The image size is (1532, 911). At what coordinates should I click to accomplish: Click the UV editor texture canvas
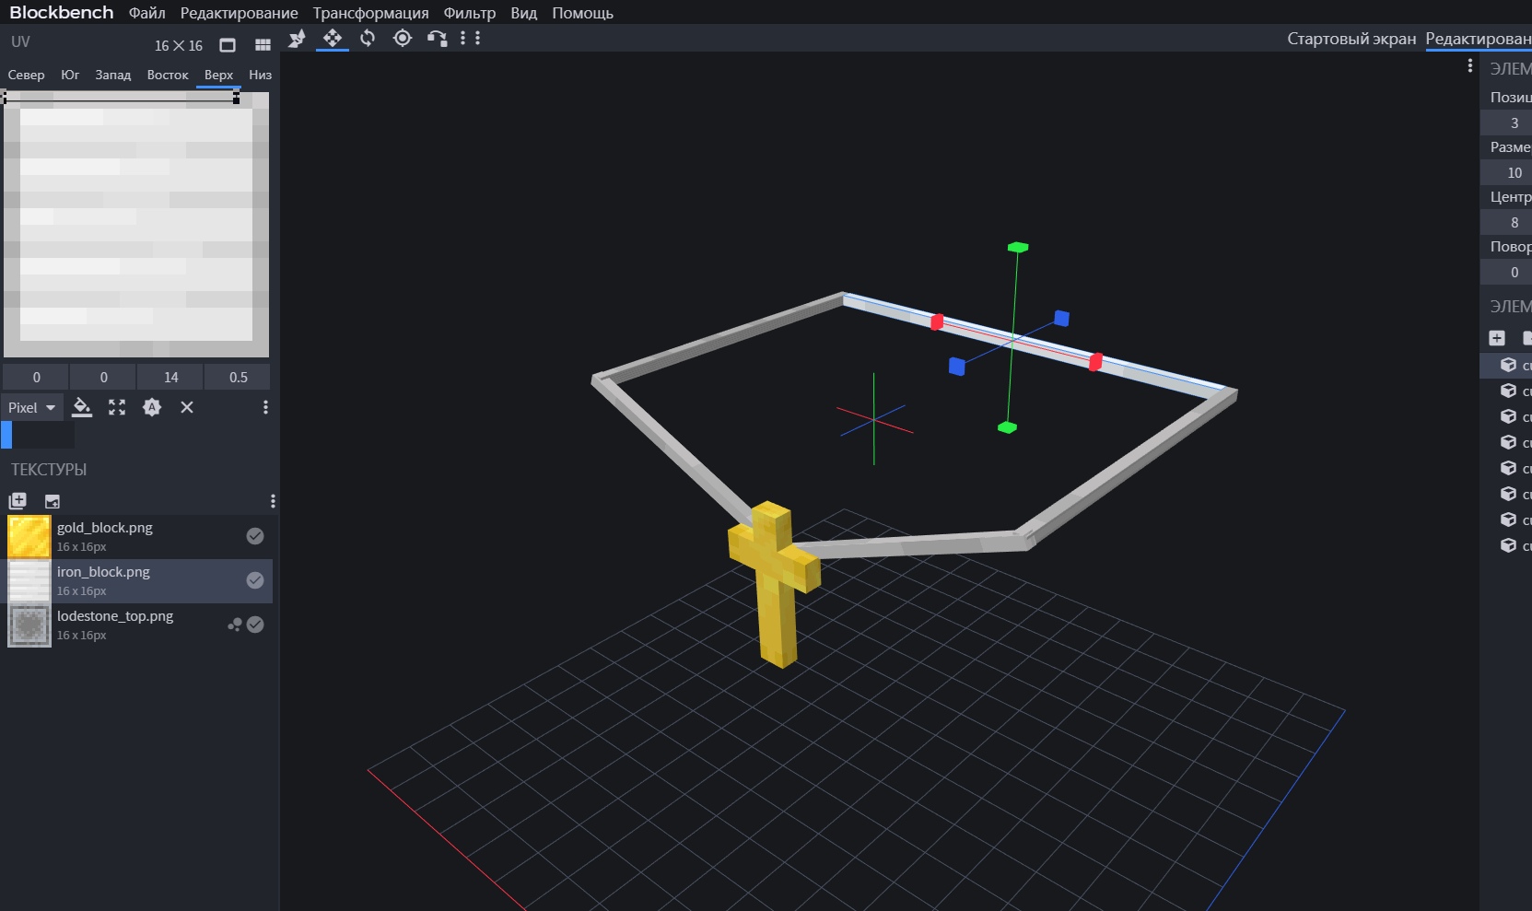(x=136, y=224)
